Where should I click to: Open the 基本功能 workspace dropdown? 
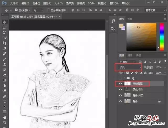pyautogui.click(x=155, y=10)
